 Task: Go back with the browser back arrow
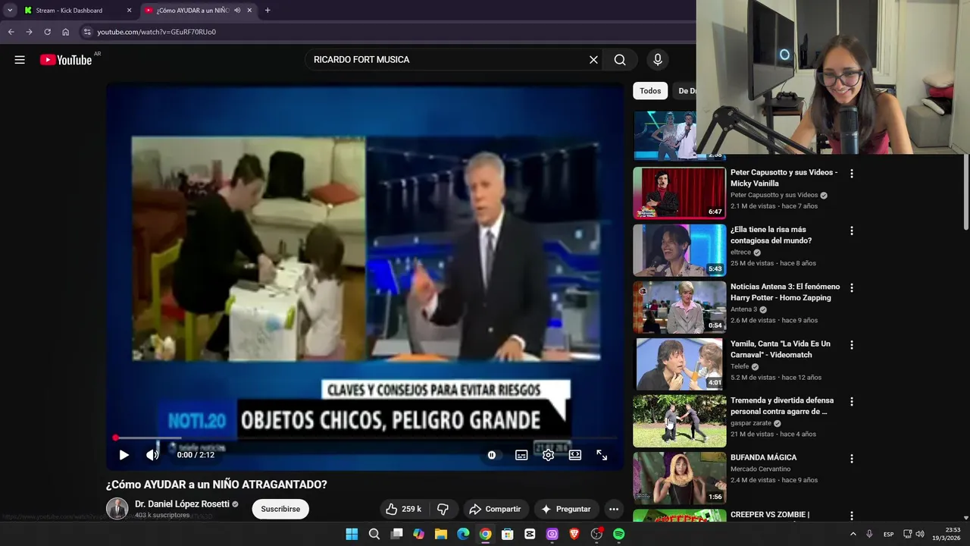click(11, 32)
